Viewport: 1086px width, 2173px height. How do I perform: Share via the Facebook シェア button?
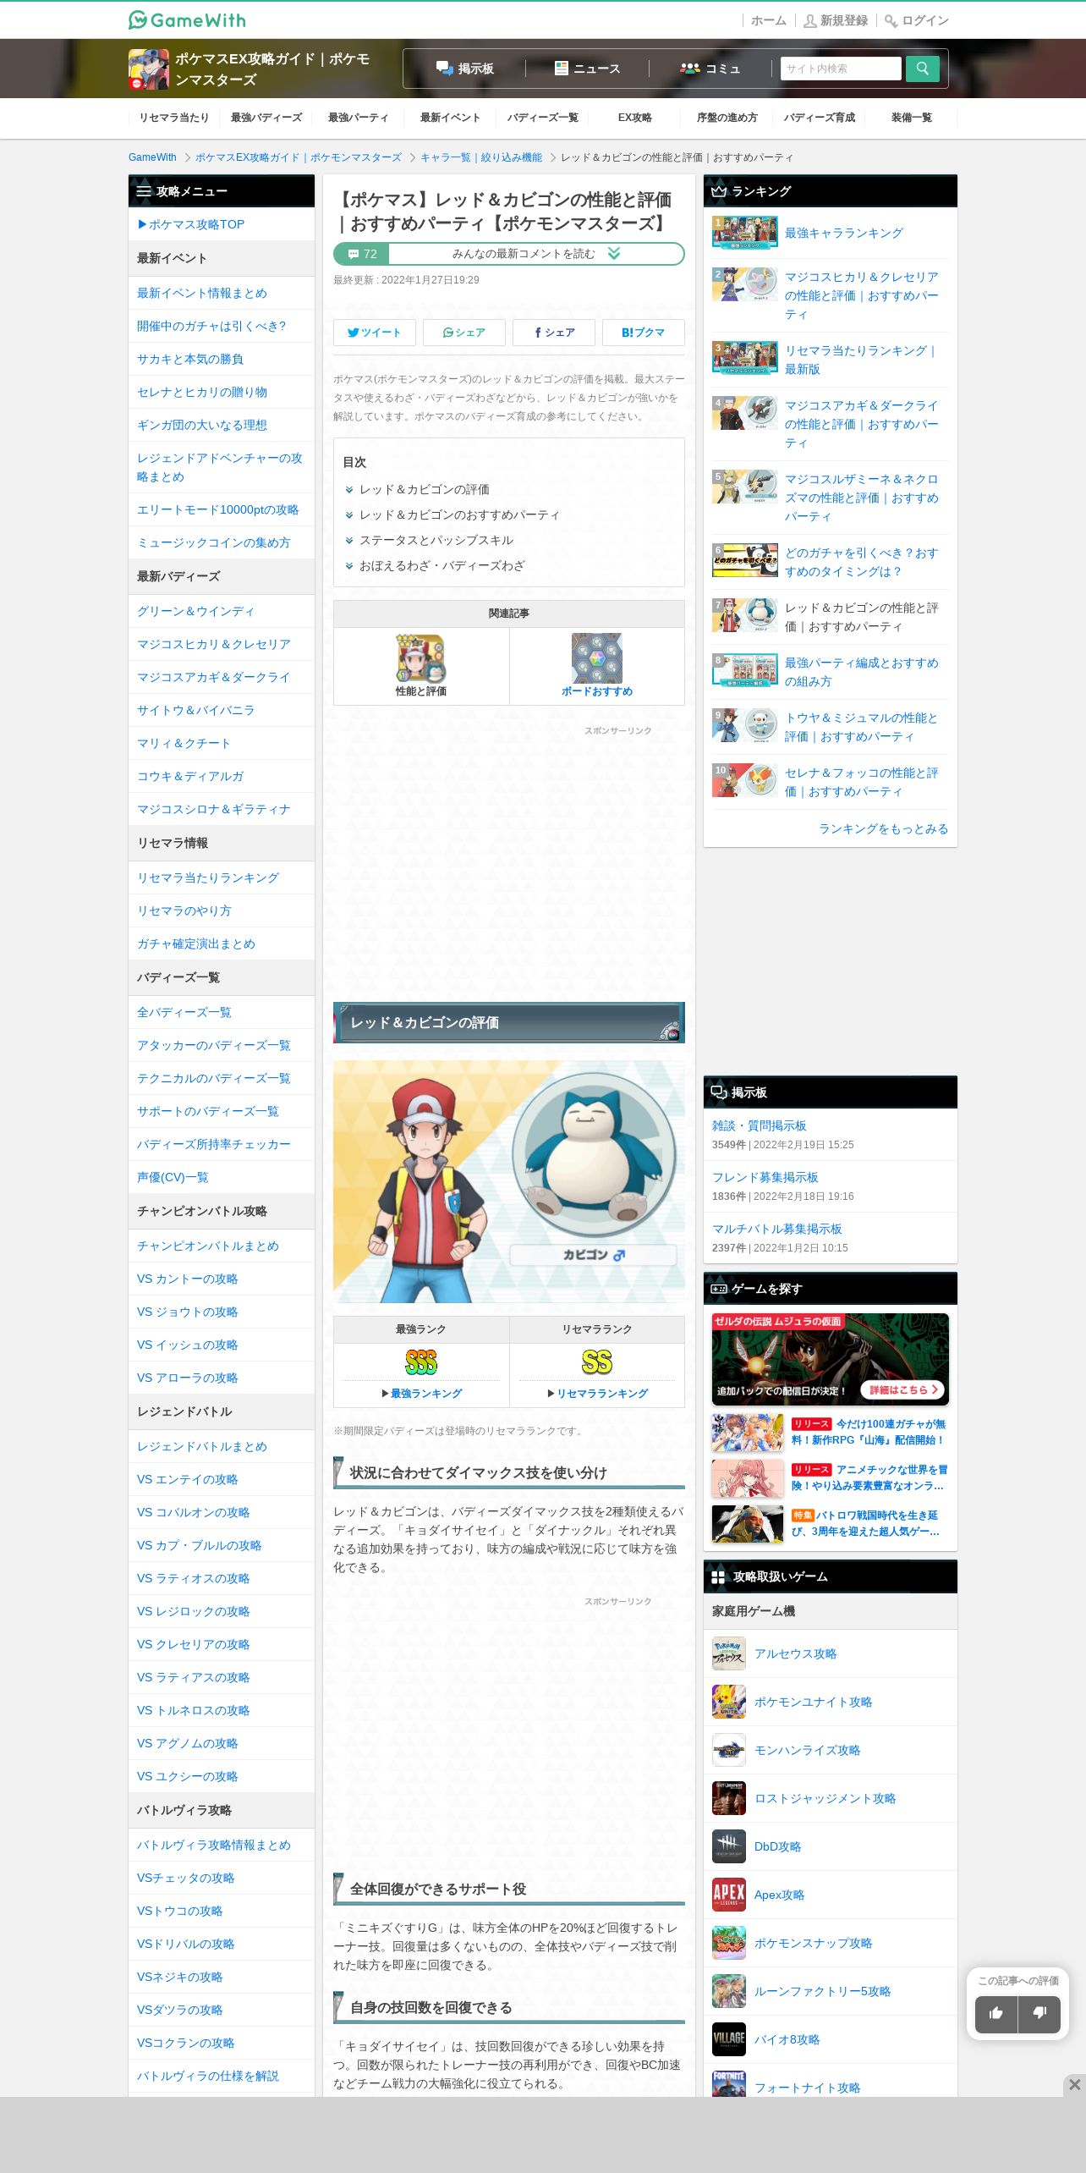point(554,333)
